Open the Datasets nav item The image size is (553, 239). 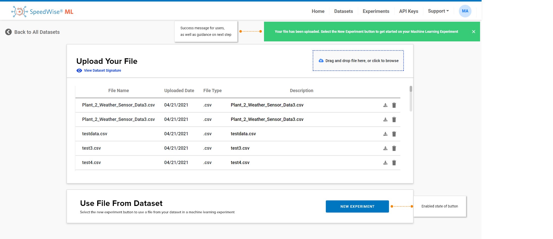[x=344, y=11]
